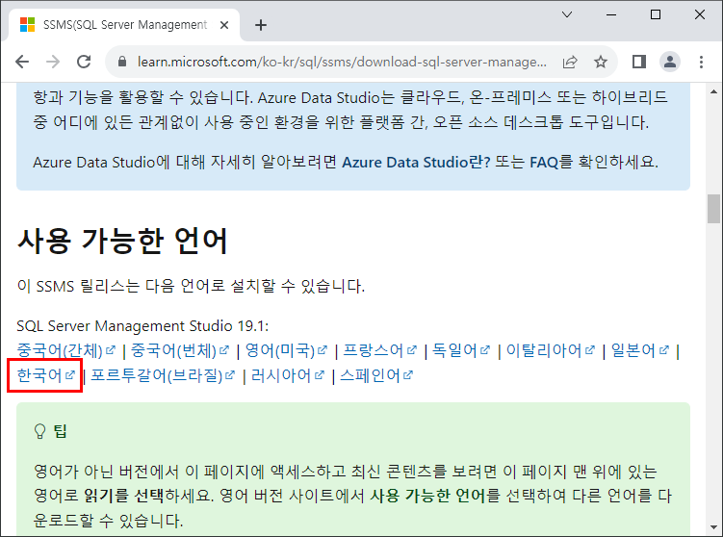The height and width of the screenshot is (537, 723).
Task: Download SSMS in 중국어(간체)
Action: click(65, 350)
